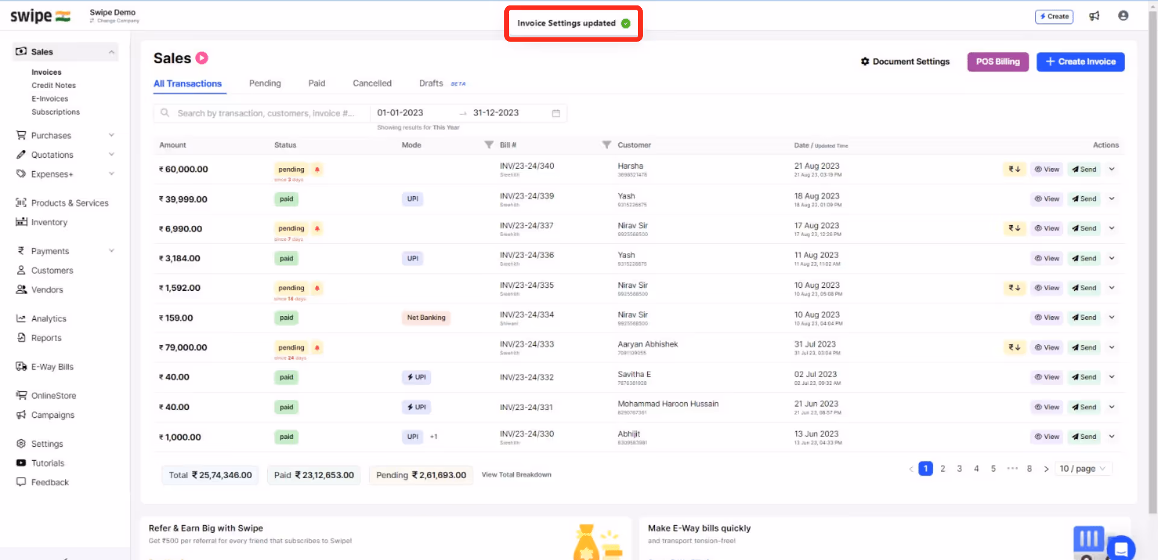Click the Mode column filter icon
1158x560 pixels.
point(489,145)
